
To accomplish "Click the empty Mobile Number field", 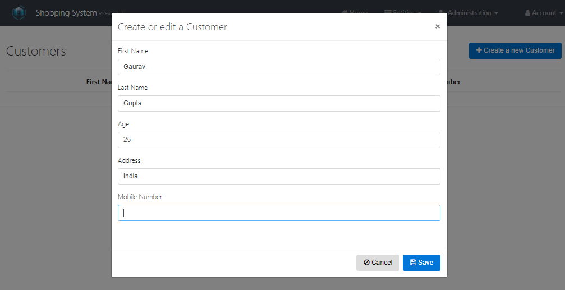I will click(279, 213).
